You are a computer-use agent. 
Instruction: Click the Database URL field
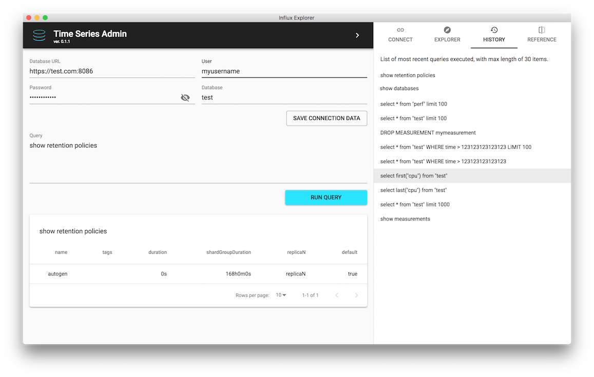[112, 71]
